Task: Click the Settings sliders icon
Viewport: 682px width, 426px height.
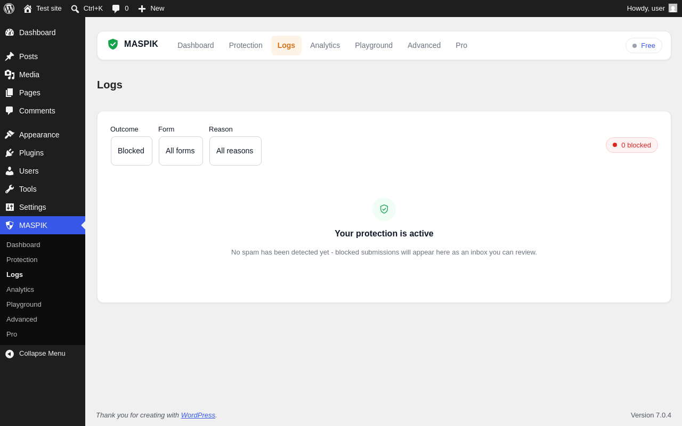Action: (10, 207)
